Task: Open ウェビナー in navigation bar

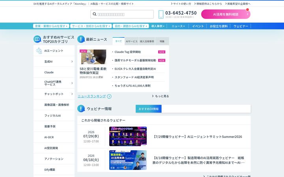Action: (241, 26)
